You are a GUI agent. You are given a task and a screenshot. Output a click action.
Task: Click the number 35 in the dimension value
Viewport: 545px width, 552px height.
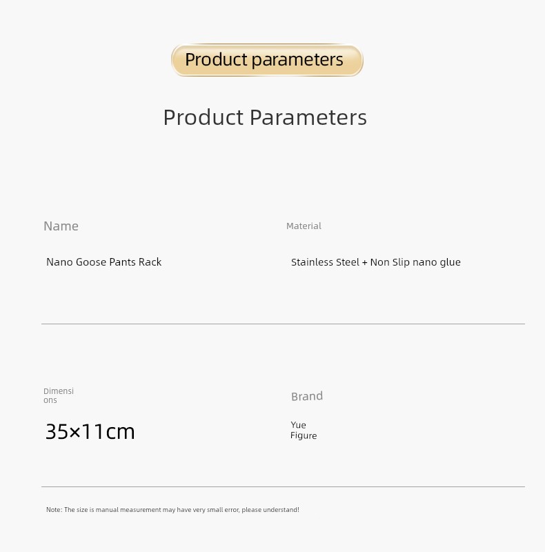click(x=57, y=432)
